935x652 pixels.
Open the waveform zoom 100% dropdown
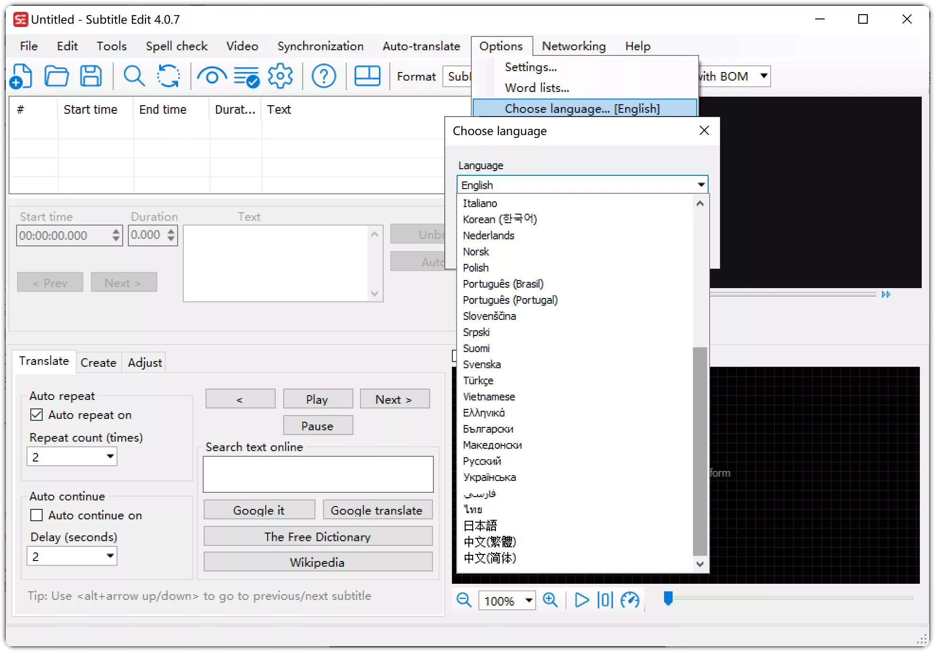coord(529,601)
